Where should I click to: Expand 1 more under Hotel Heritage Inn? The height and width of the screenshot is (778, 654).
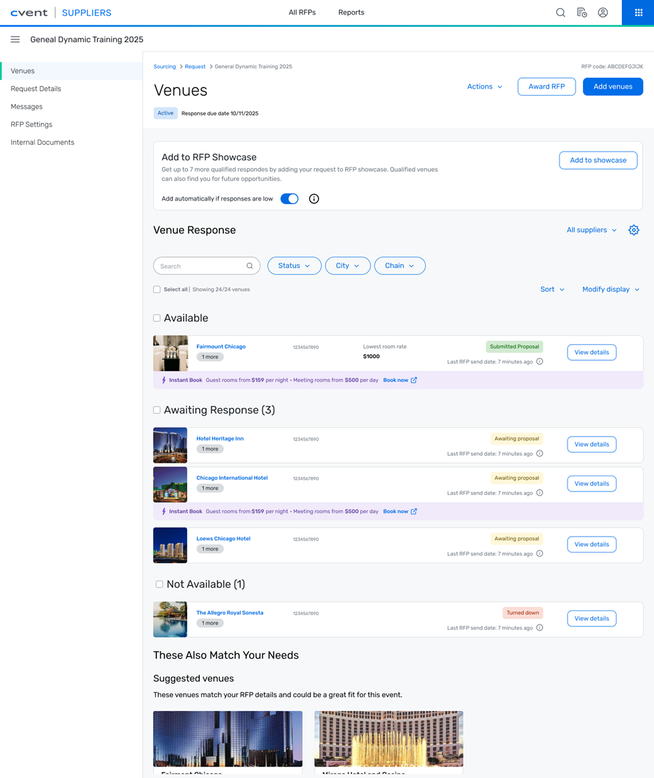coord(210,449)
